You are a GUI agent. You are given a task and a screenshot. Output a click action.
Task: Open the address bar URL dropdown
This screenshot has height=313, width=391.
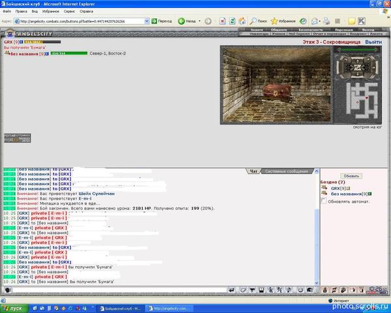[147, 22]
